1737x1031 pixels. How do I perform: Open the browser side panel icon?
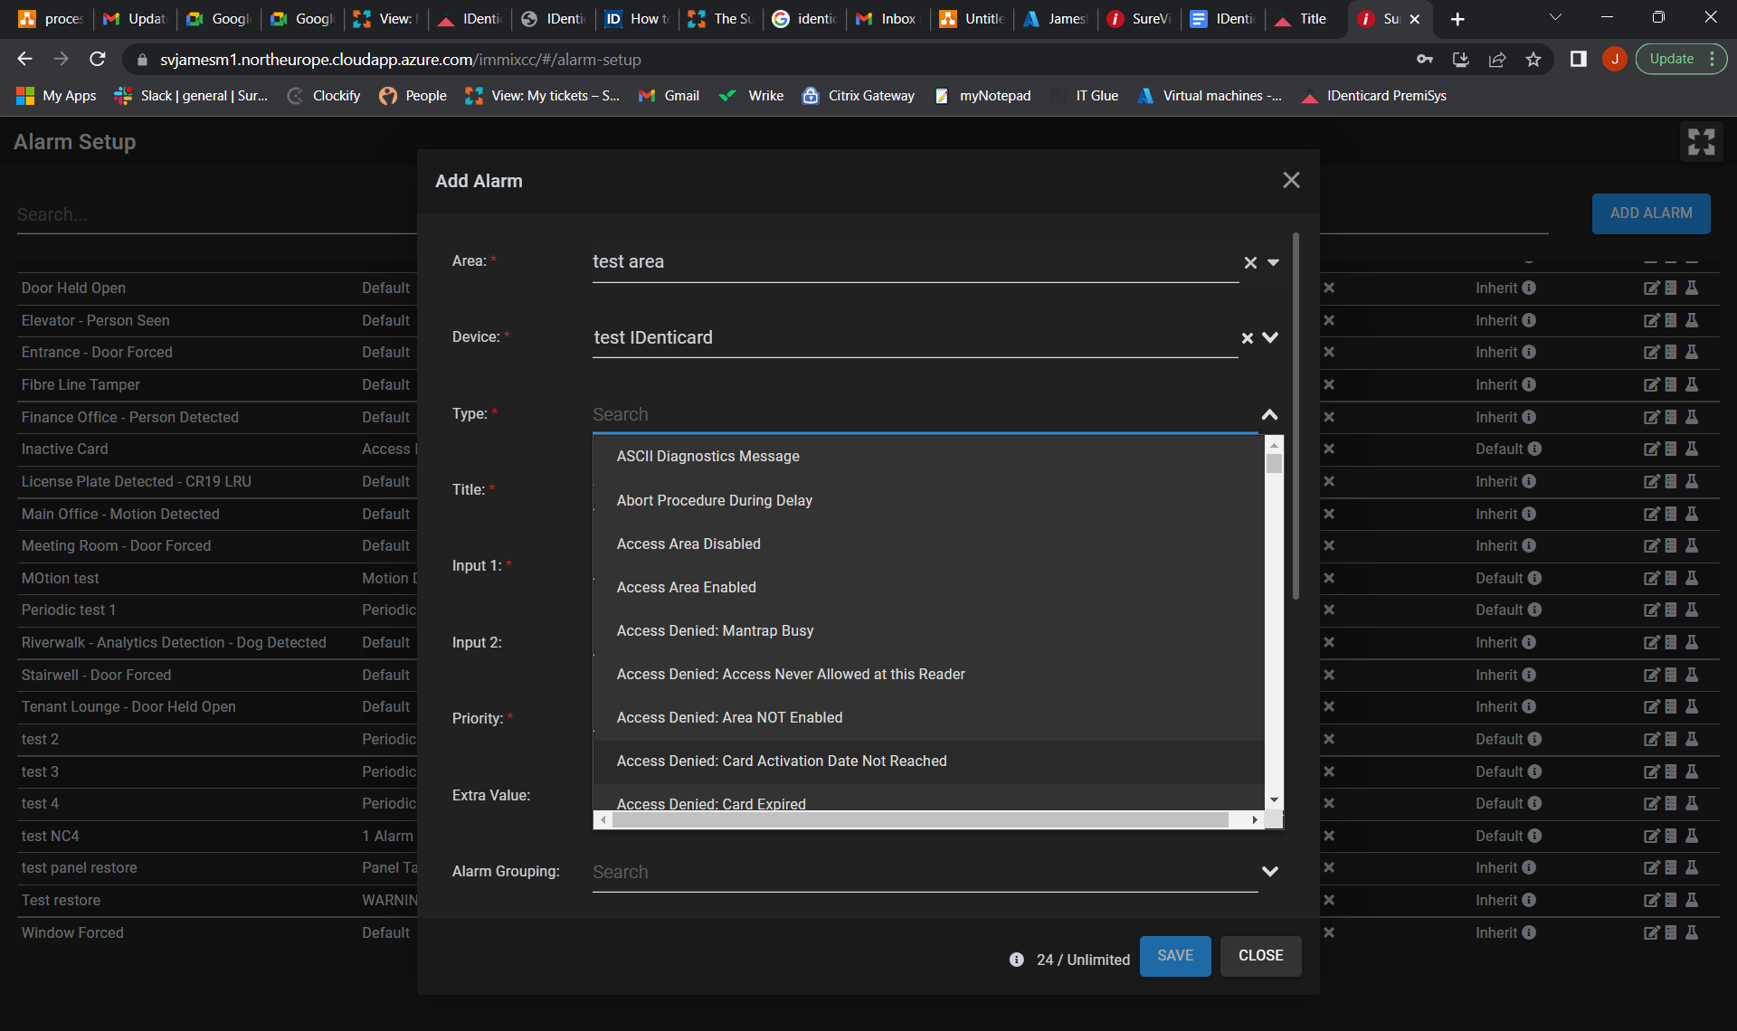(1578, 60)
